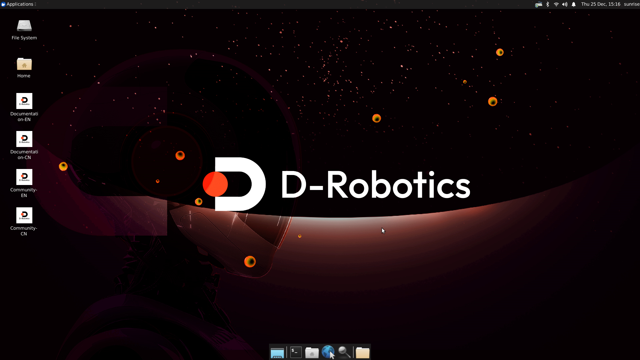
Task: Toggle the Bluetooth tray menu
Action: (x=547, y=4)
